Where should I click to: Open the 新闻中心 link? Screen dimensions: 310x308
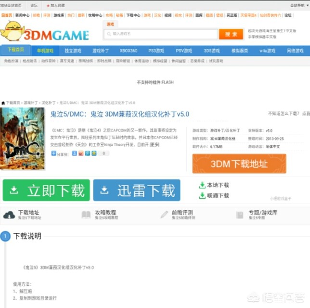[x=23, y=15]
